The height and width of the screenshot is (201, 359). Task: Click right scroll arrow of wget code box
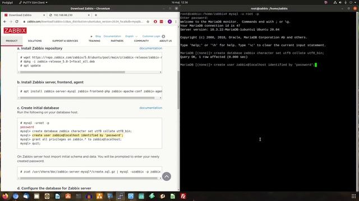pos(160,72)
